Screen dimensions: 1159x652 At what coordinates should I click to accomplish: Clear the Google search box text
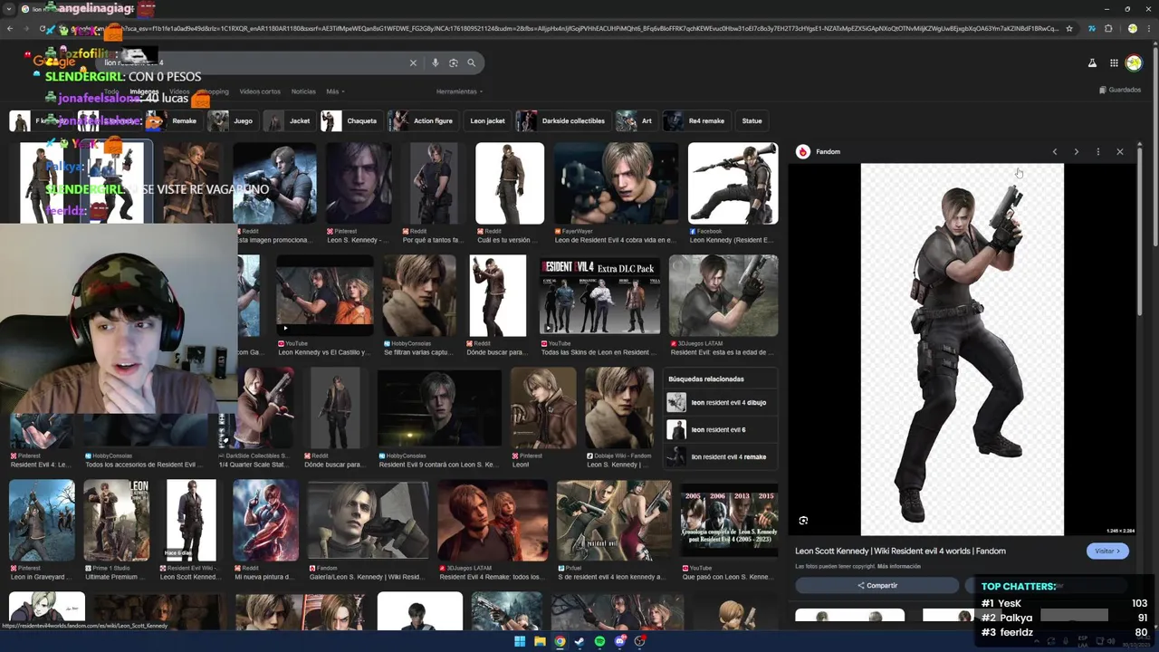point(413,62)
